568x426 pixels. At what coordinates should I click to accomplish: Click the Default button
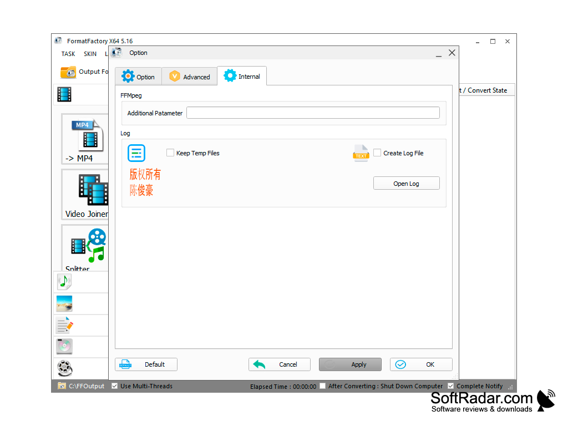pos(146,364)
